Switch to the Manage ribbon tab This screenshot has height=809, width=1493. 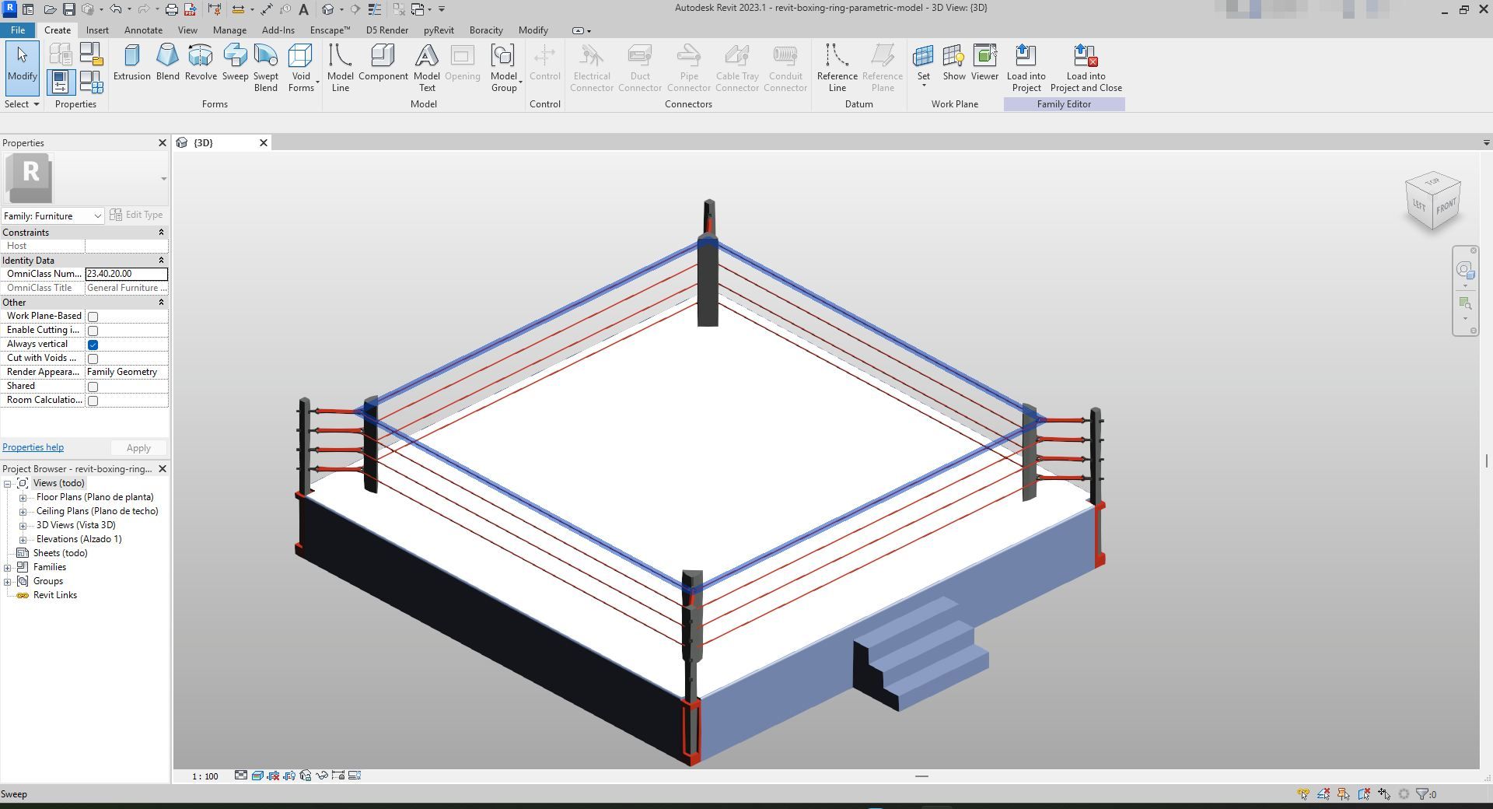[x=229, y=30]
